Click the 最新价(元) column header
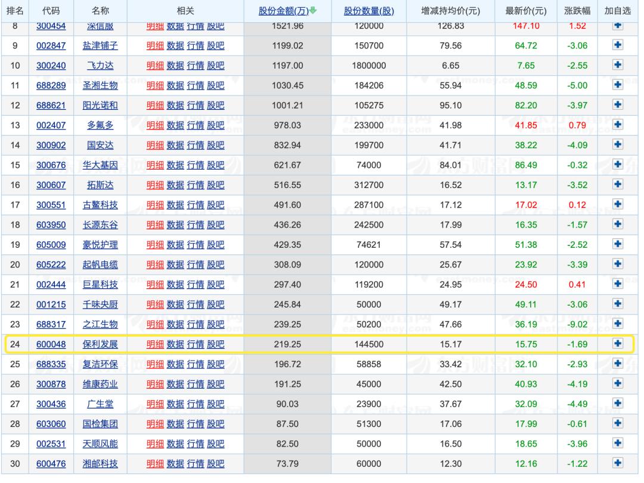 pyautogui.click(x=526, y=11)
